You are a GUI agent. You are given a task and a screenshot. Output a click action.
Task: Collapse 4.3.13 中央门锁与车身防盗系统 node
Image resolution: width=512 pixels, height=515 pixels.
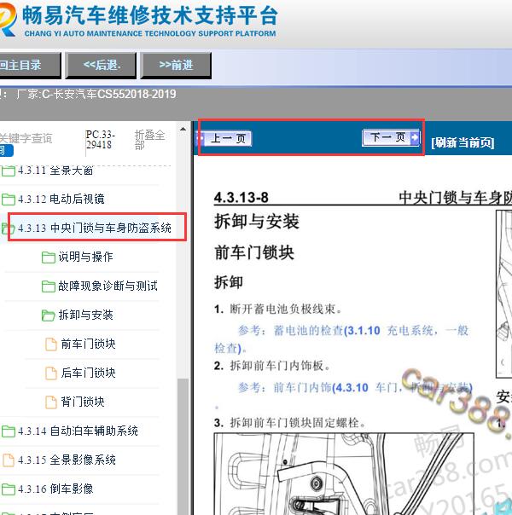click(x=95, y=228)
